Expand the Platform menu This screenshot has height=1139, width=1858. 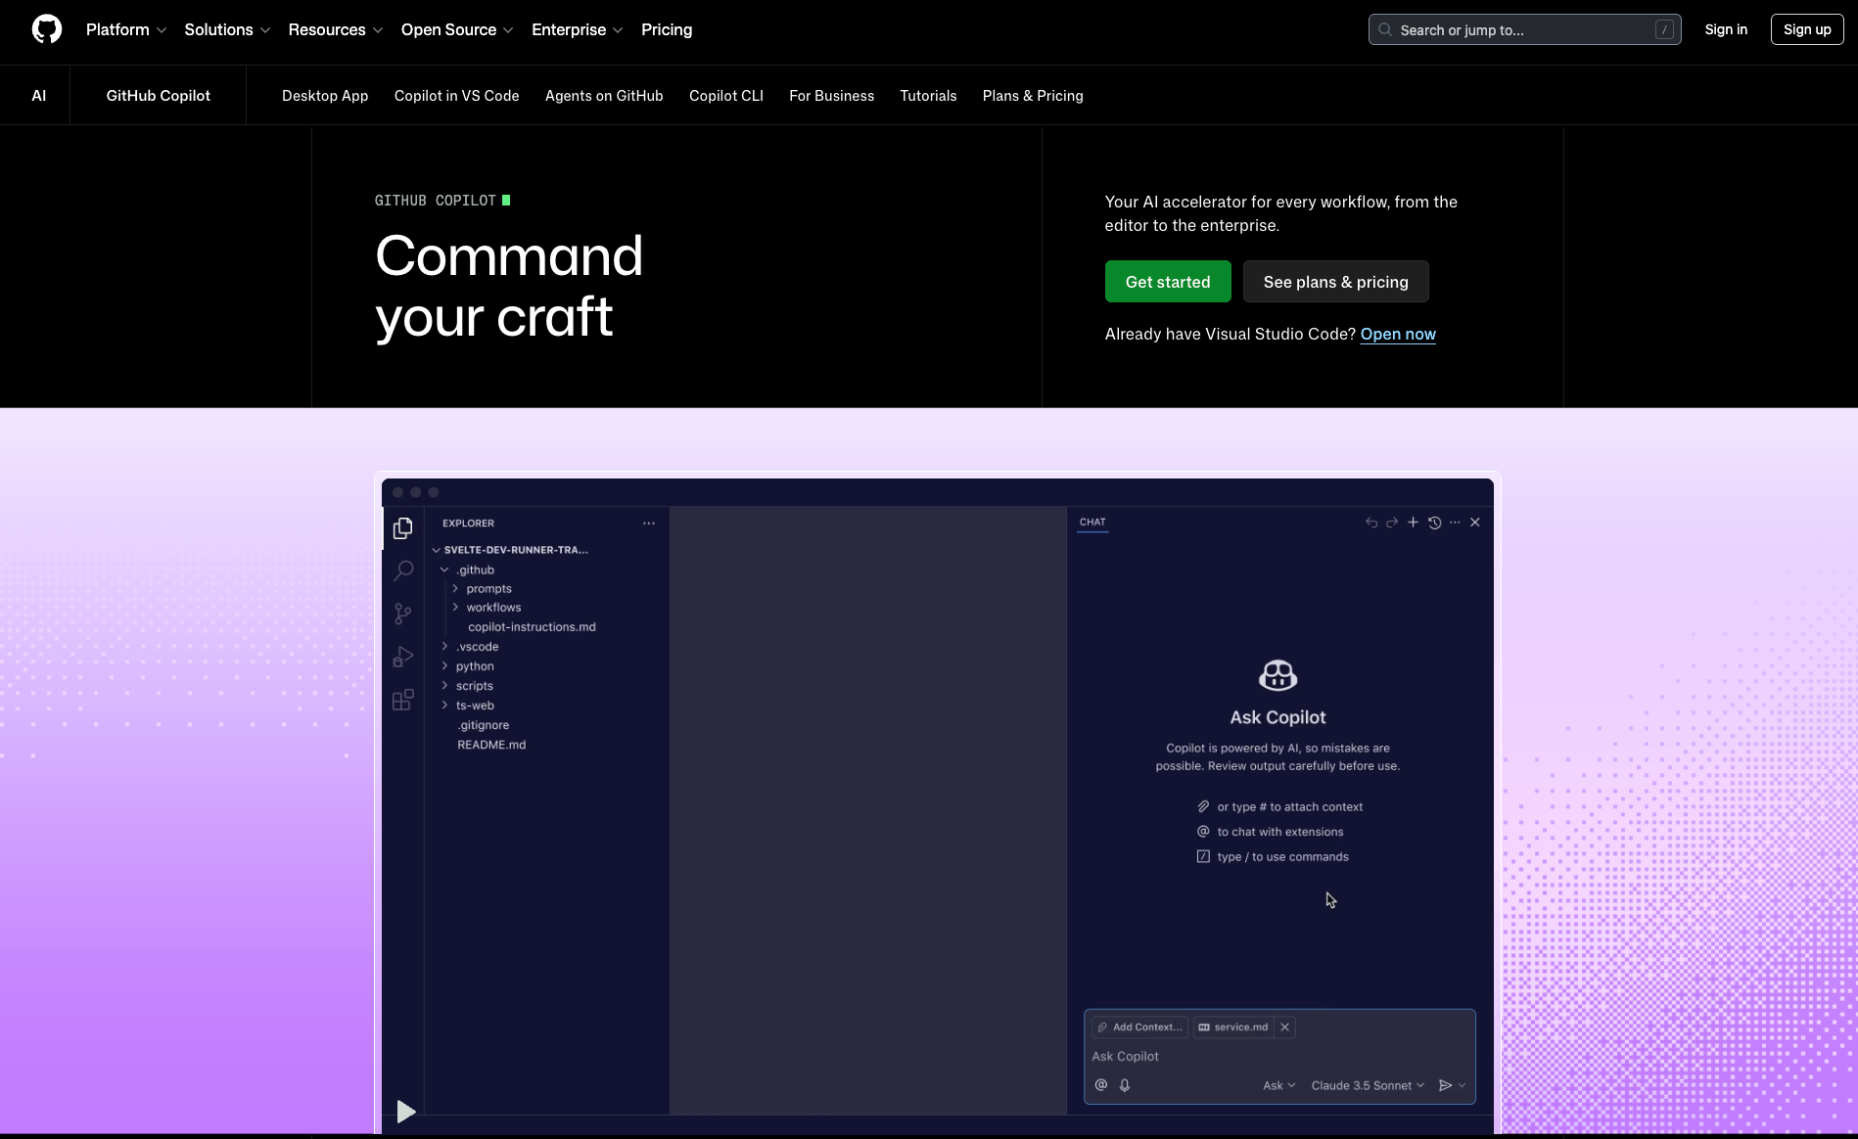[126, 29]
